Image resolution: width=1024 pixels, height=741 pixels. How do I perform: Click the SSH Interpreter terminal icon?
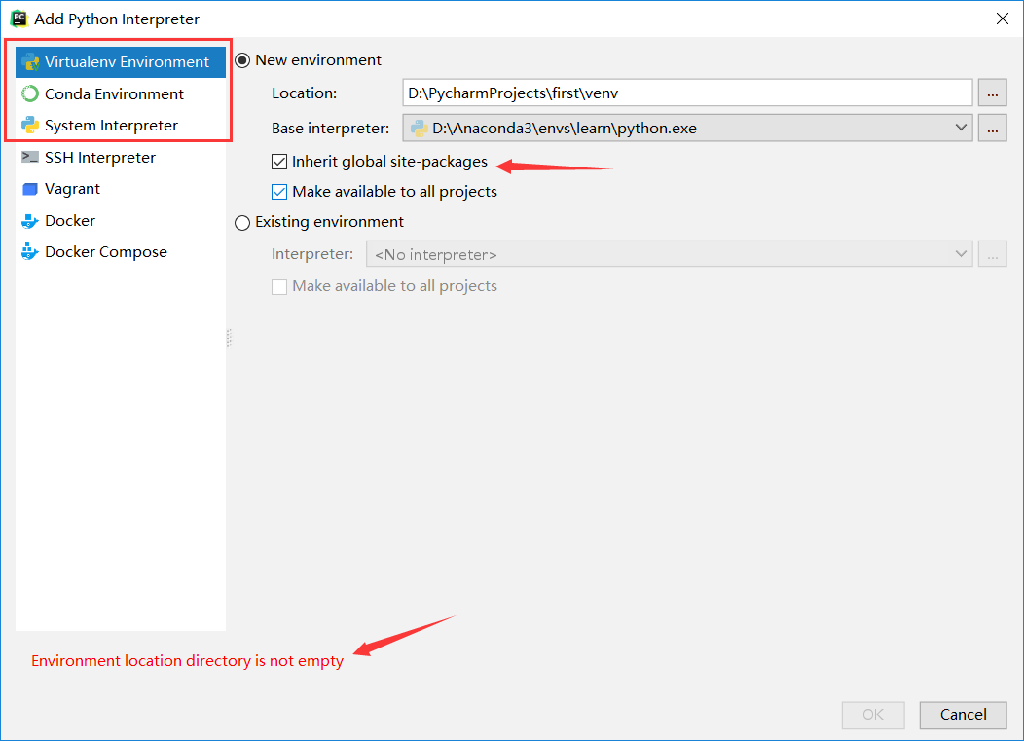pyautogui.click(x=30, y=157)
